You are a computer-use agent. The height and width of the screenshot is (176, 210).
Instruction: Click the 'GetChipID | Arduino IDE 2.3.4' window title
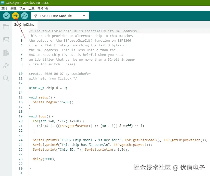(27, 3)
